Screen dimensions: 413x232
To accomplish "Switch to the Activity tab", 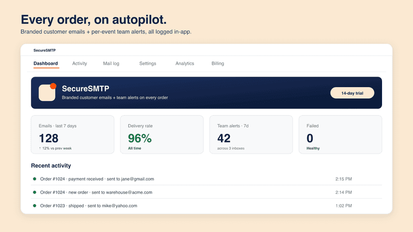I will click(x=79, y=63).
